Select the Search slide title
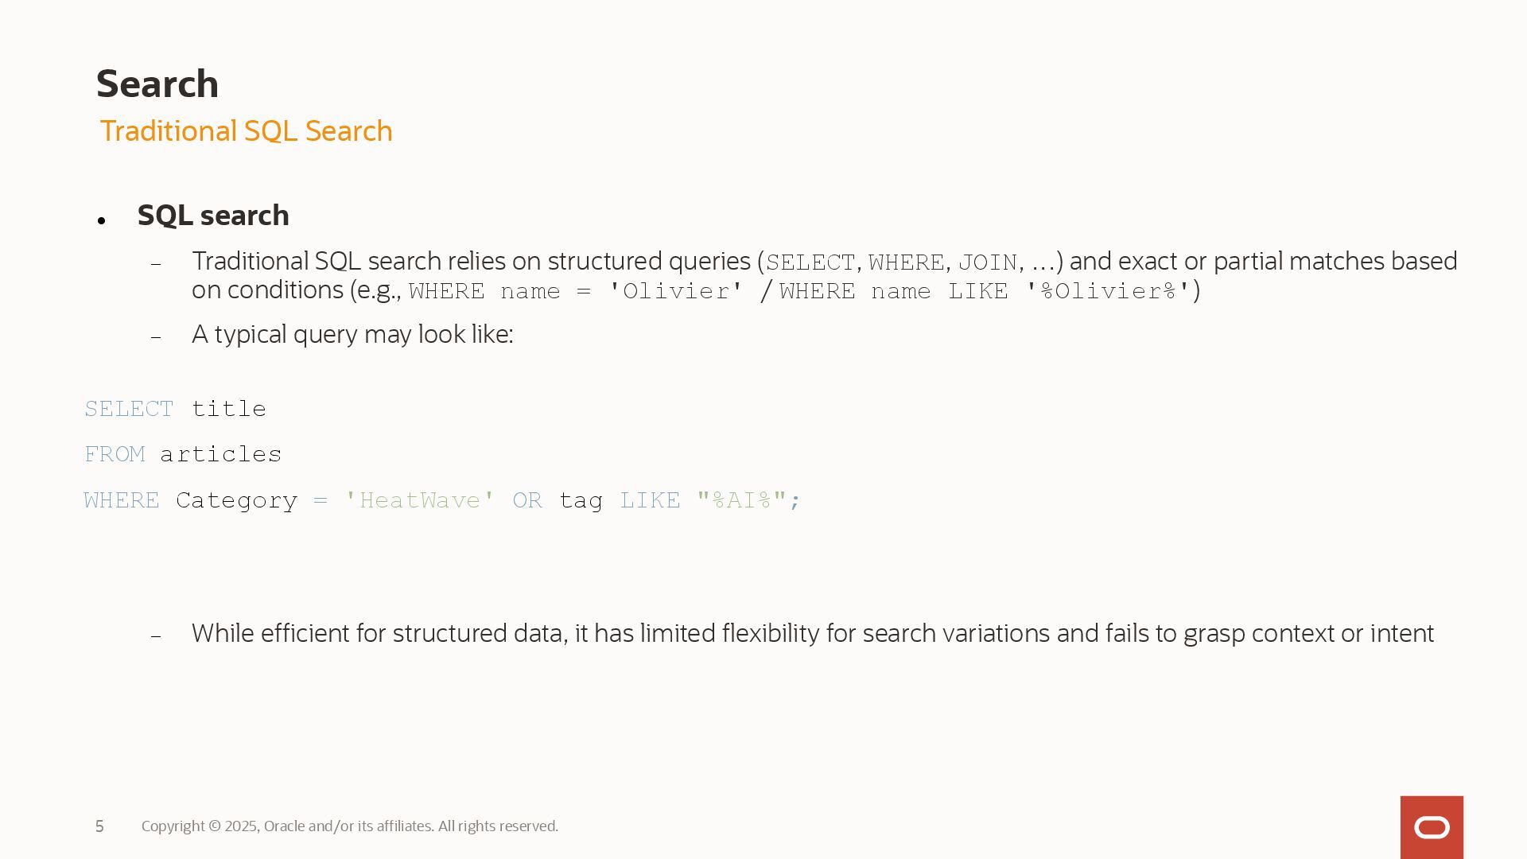 coord(157,84)
